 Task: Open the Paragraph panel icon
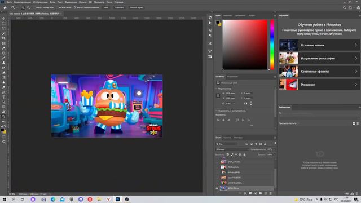click(210, 36)
